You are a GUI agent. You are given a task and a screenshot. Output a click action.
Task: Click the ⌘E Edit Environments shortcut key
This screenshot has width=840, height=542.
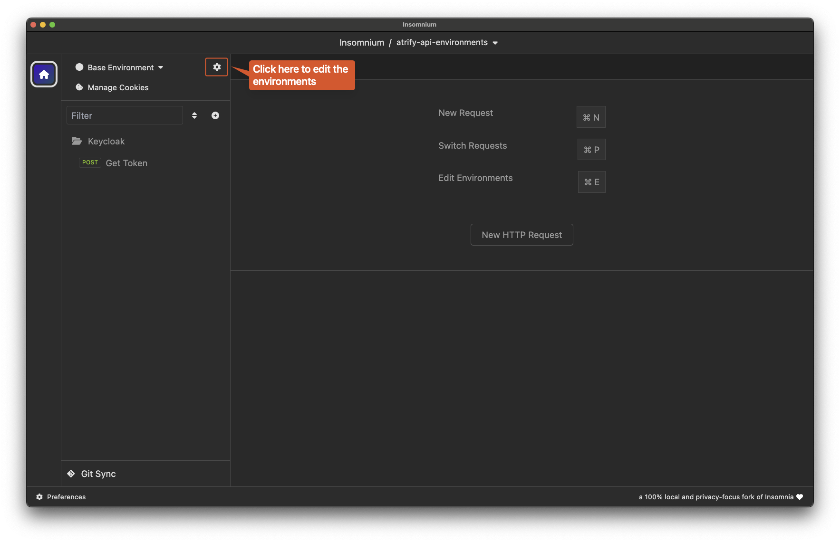point(591,182)
